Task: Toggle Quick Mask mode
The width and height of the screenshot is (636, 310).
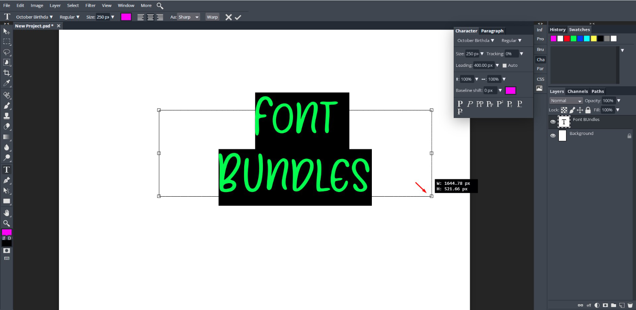Action: click(x=7, y=251)
